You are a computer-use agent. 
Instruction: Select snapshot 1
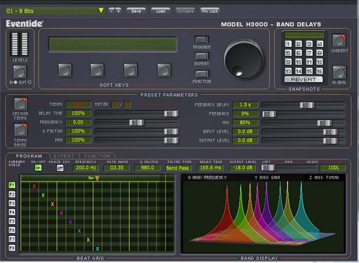[288, 44]
